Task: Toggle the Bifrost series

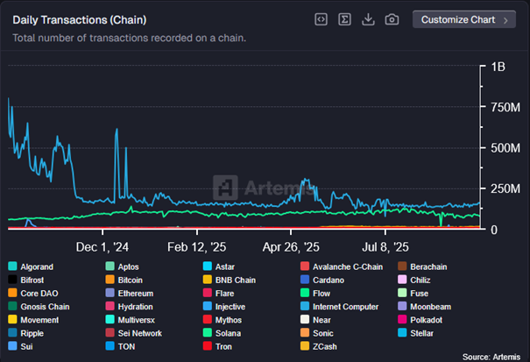Action: point(26,280)
